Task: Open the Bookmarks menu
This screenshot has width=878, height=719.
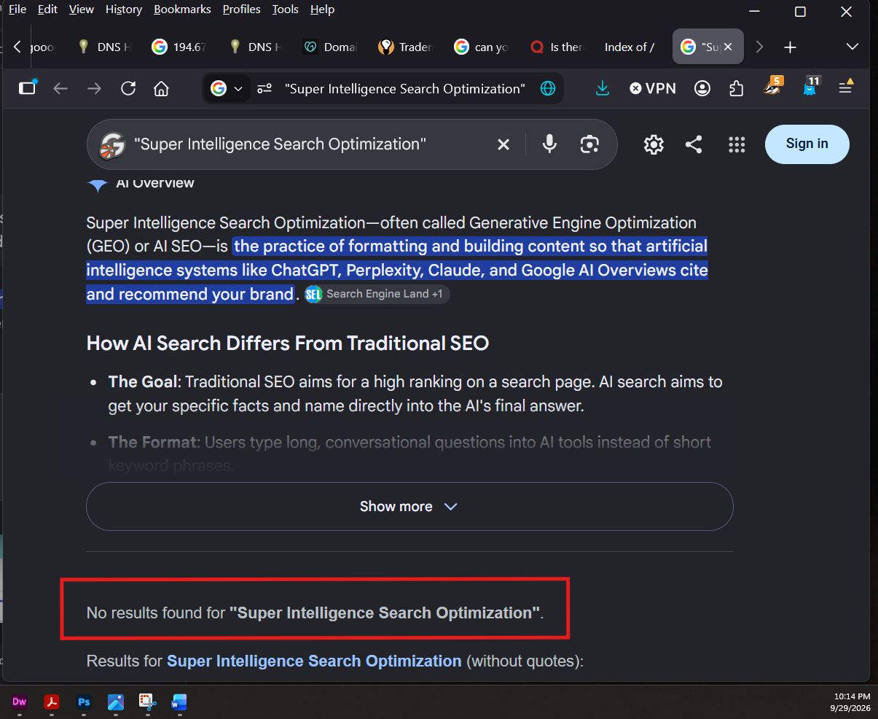Action: tap(183, 9)
